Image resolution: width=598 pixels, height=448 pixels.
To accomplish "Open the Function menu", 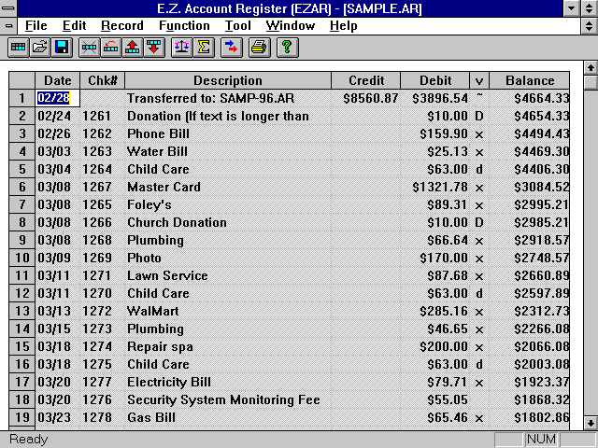I will [184, 26].
